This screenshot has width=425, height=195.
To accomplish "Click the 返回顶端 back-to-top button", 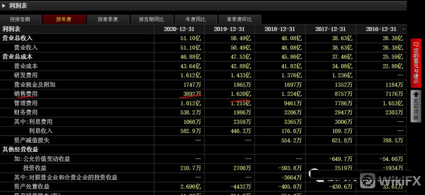I will [x=416, y=106].
